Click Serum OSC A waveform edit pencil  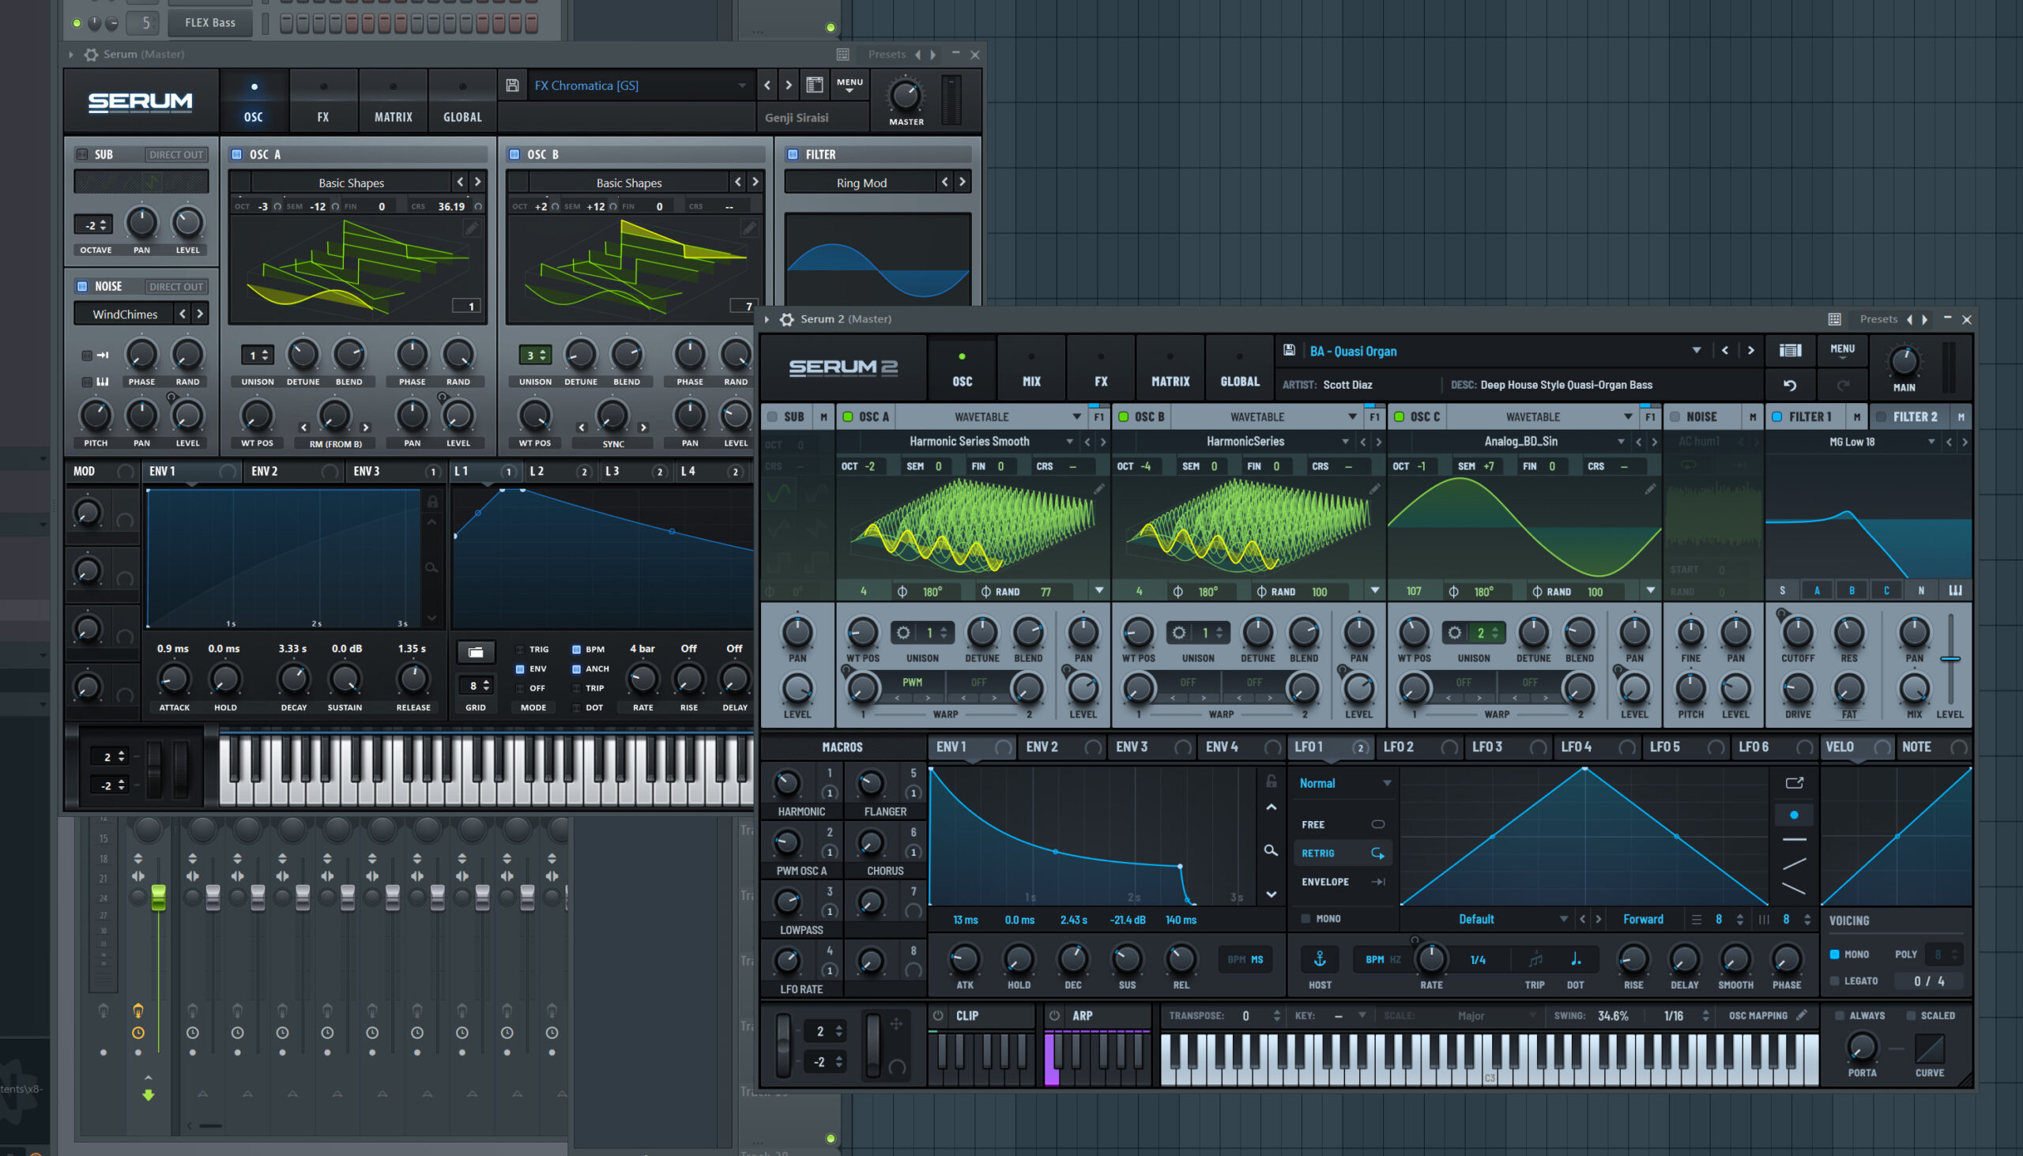(472, 228)
